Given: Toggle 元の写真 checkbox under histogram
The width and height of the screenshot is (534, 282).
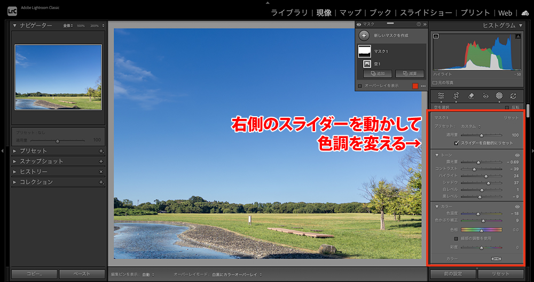Looking at the screenshot, I should [435, 83].
